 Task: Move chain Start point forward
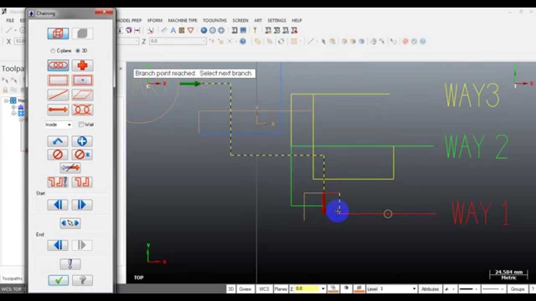coord(82,205)
